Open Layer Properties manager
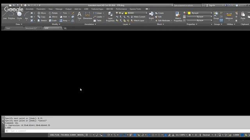The width and height of the screenshot is (250, 140). (110, 16)
